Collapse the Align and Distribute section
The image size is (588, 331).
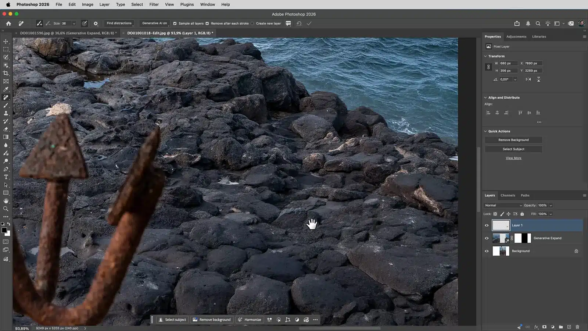coord(485,97)
